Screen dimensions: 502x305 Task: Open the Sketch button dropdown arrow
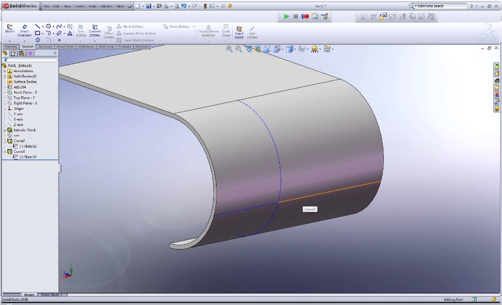[x=9, y=41]
